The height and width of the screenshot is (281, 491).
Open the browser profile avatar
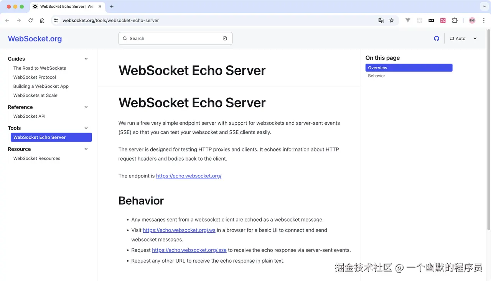pyautogui.click(x=472, y=20)
